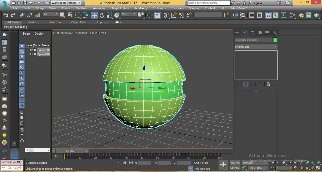
Task: Switch to the Freeform ribbon tab
Action: (x=33, y=22)
